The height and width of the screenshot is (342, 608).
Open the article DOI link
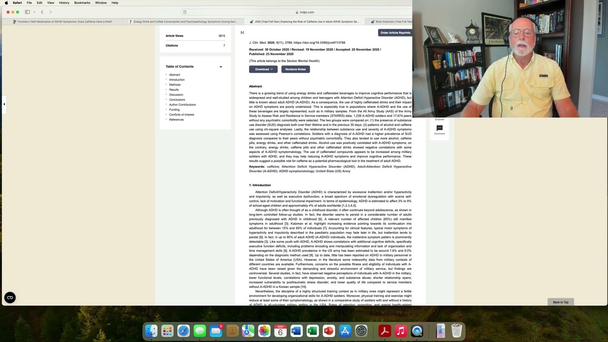319,43
